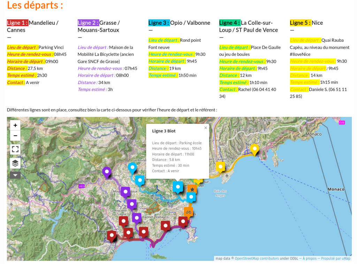Close the Ligne 3 Biot popup
Viewport: 357px width, 264px height.
(205, 128)
